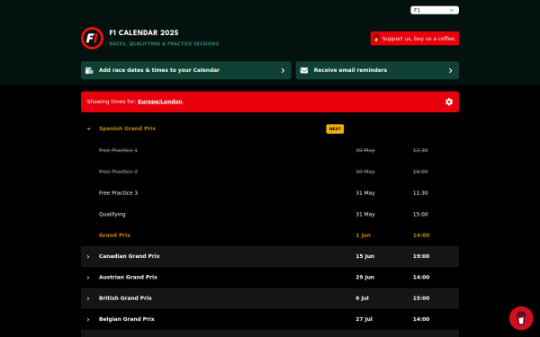Image resolution: width=540 pixels, height=337 pixels.
Task: Select the Free Practice 3 row label
Action: click(118, 193)
